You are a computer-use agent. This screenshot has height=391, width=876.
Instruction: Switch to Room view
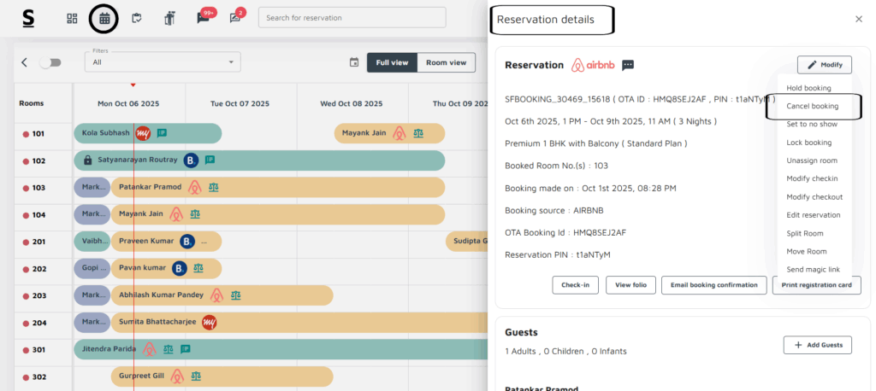pyautogui.click(x=447, y=62)
